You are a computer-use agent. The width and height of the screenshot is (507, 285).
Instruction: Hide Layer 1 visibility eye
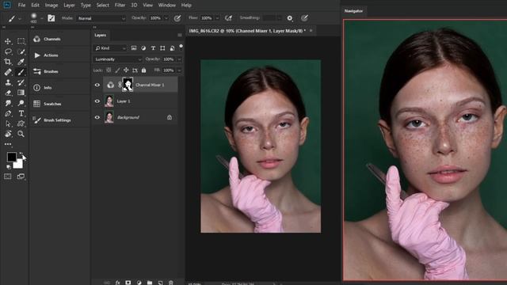[x=97, y=101]
